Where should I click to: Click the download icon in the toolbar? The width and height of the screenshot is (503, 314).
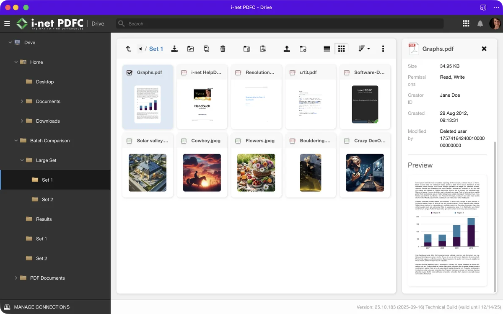point(174,49)
